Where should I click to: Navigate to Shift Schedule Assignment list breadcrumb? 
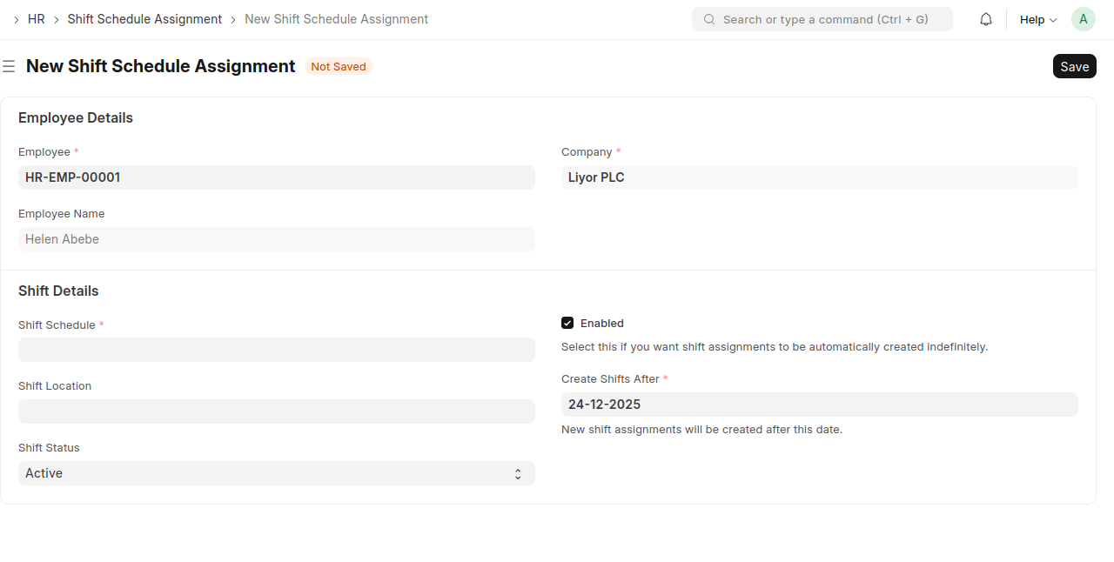144,19
